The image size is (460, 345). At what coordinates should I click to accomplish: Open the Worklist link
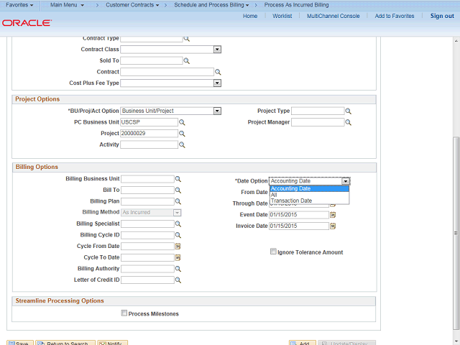(282, 16)
